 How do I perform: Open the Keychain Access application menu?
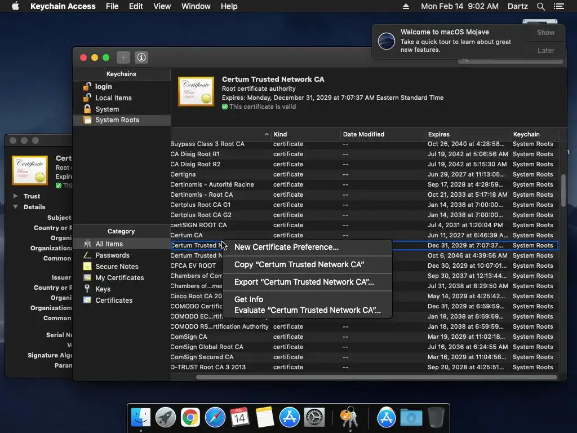coord(63,6)
